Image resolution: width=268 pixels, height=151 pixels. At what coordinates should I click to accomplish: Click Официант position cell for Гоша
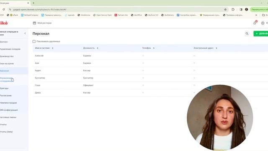pyautogui.click(x=88, y=85)
